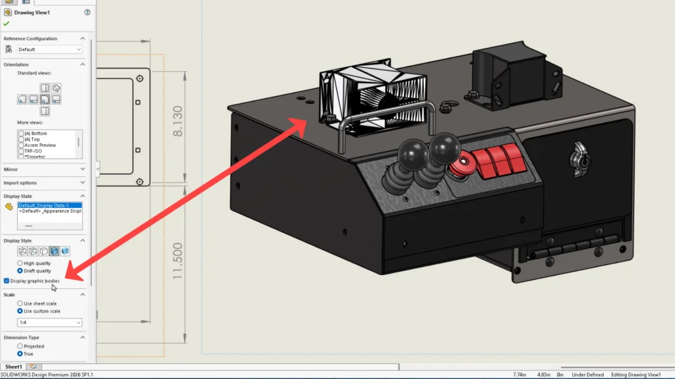Viewport: 675px width, 379px height.
Task: Click the green checkmark to accept Drawing View1
Action: (7, 24)
